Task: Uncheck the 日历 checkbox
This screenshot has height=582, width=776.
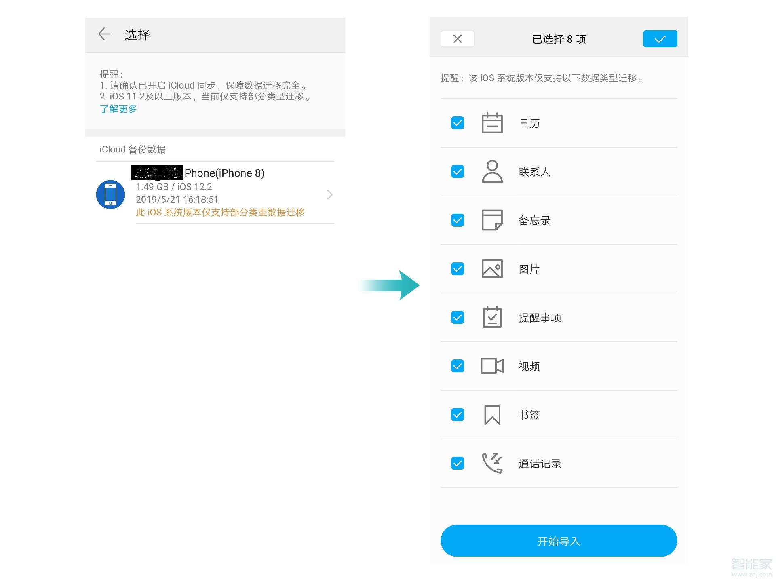Action: point(458,123)
